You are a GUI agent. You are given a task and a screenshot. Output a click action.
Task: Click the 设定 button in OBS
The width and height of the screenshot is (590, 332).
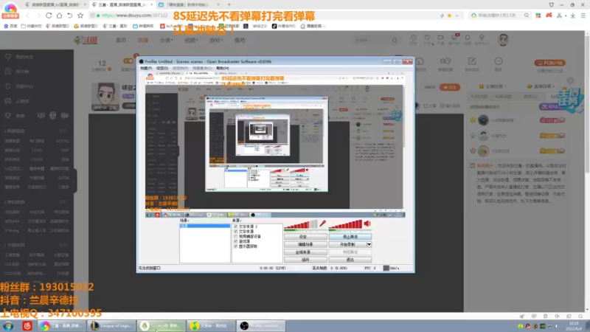pos(305,237)
